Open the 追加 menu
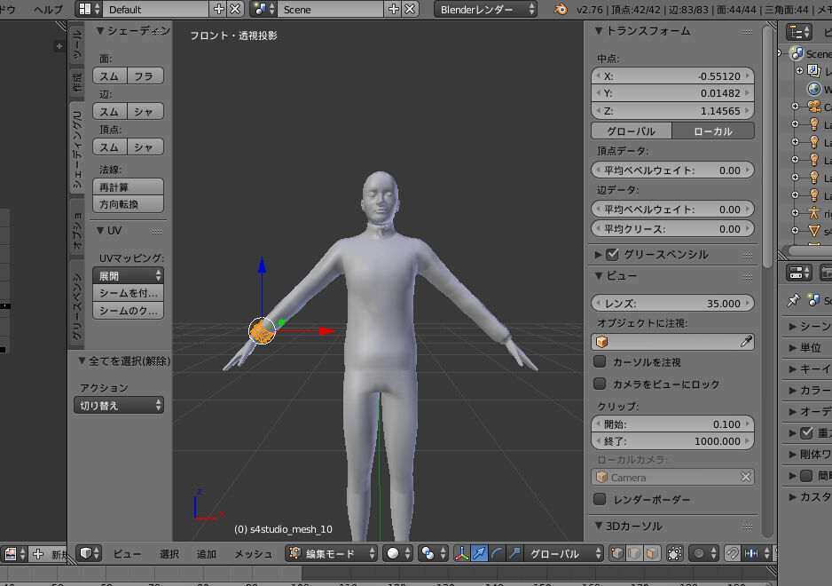Image resolution: width=832 pixels, height=586 pixels. pyautogui.click(x=207, y=553)
